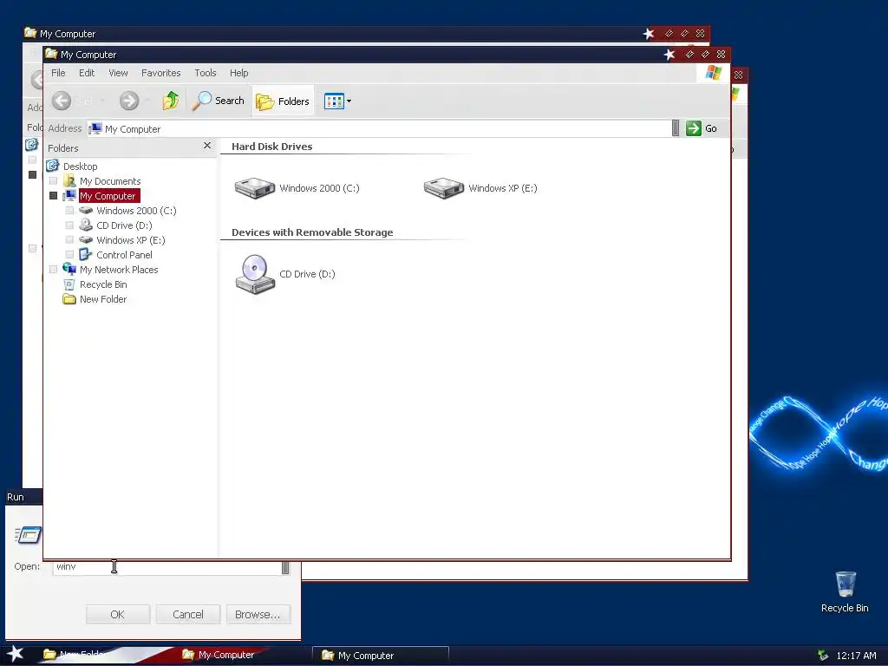The height and width of the screenshot is (666, 888).
Task: Click the Windows flag logo
Action: pos(713,73)
